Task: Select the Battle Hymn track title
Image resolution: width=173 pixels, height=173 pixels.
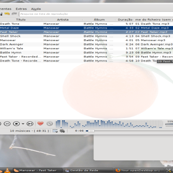Action: point(11,53)
